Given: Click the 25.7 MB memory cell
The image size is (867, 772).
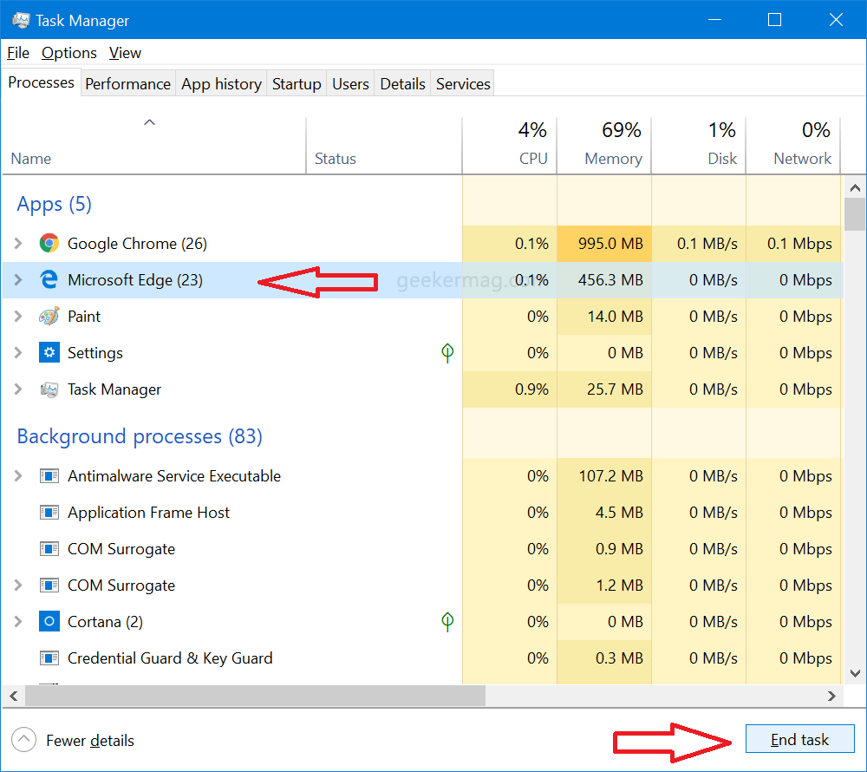Looking at the screenshot, I should tap(603, 389).
